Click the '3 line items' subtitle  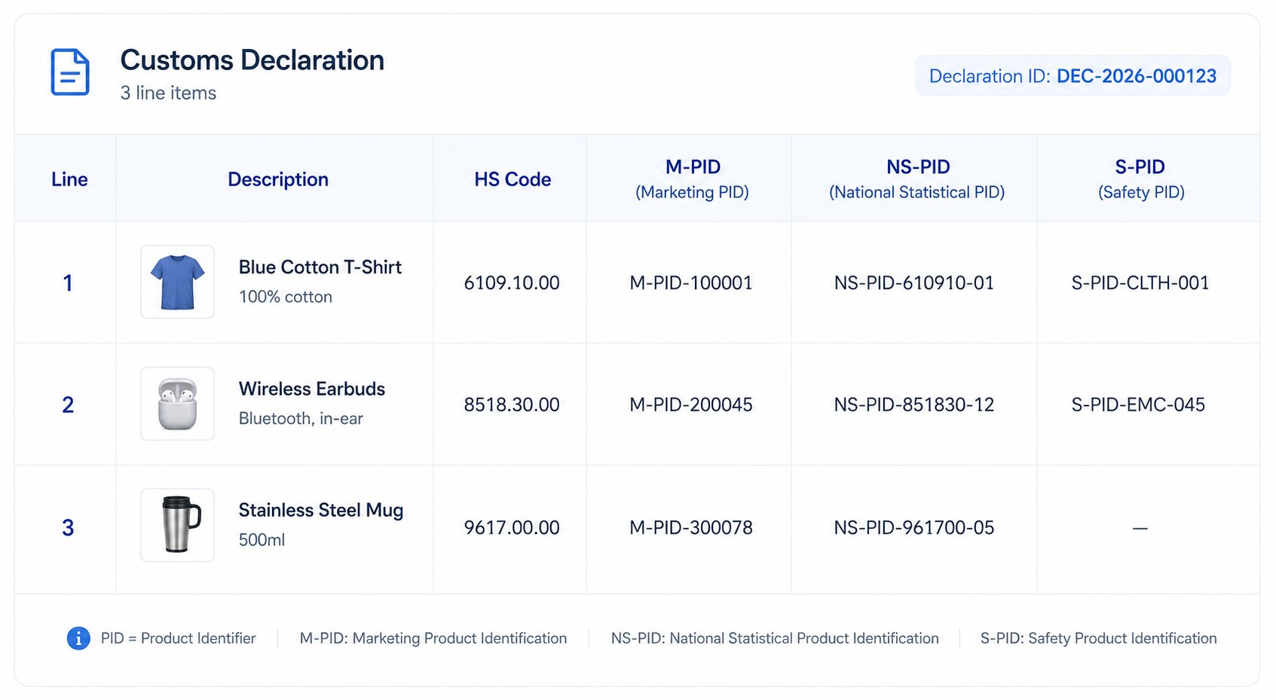coord(168,93)
